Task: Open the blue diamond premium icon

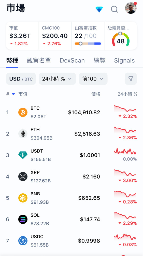Action: pyautogui.click(x=99, y=9)
